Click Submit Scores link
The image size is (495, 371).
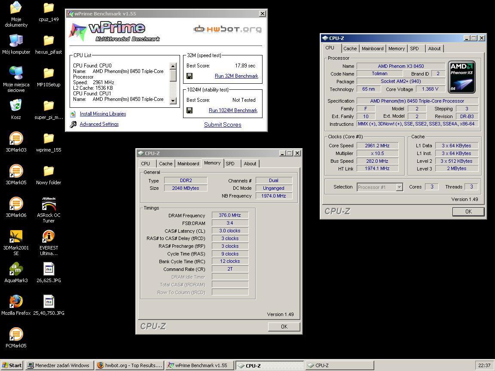point(223,125)
